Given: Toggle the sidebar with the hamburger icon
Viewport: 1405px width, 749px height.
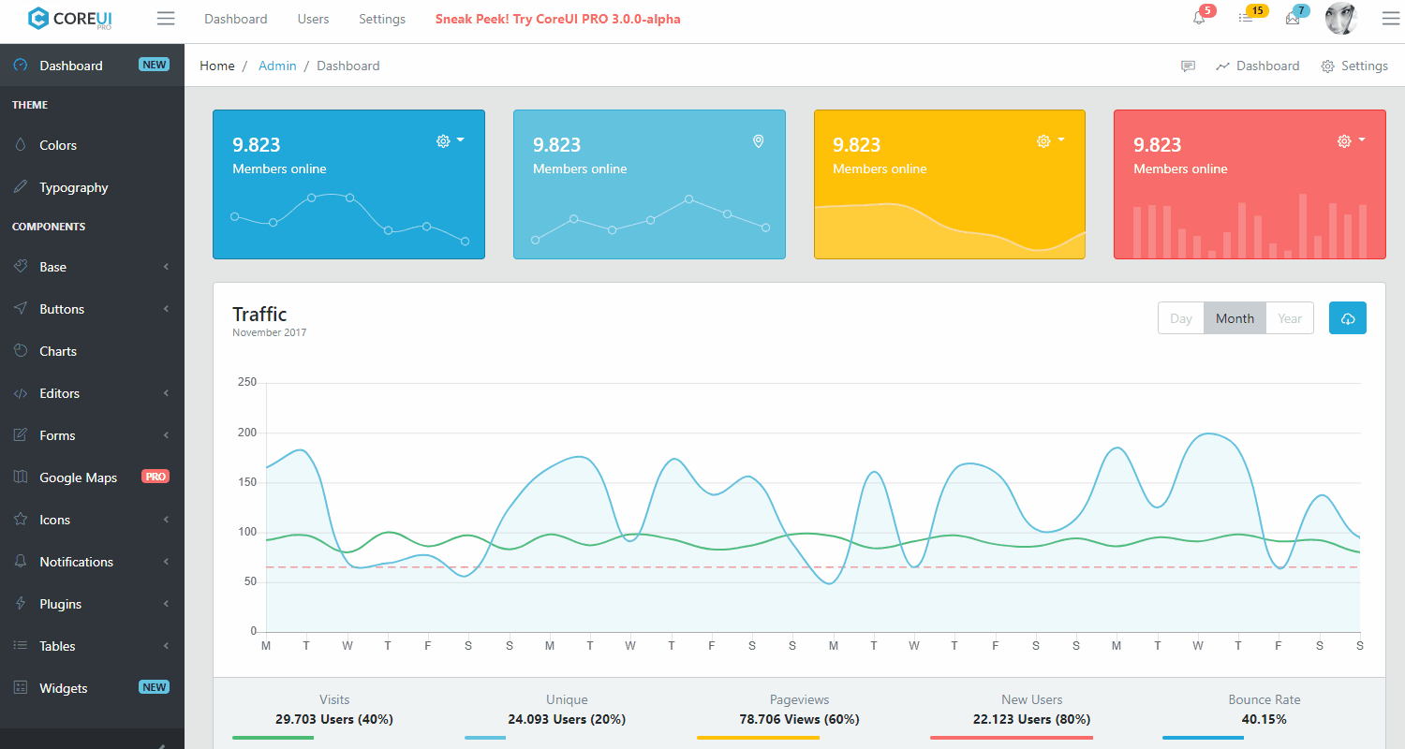Looking at the screenshot, I should (x=166, y=18).
